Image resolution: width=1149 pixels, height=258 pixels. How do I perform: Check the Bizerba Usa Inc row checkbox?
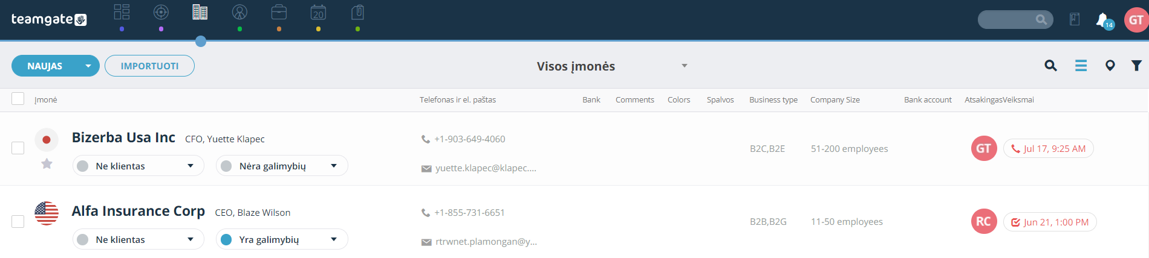18,148
